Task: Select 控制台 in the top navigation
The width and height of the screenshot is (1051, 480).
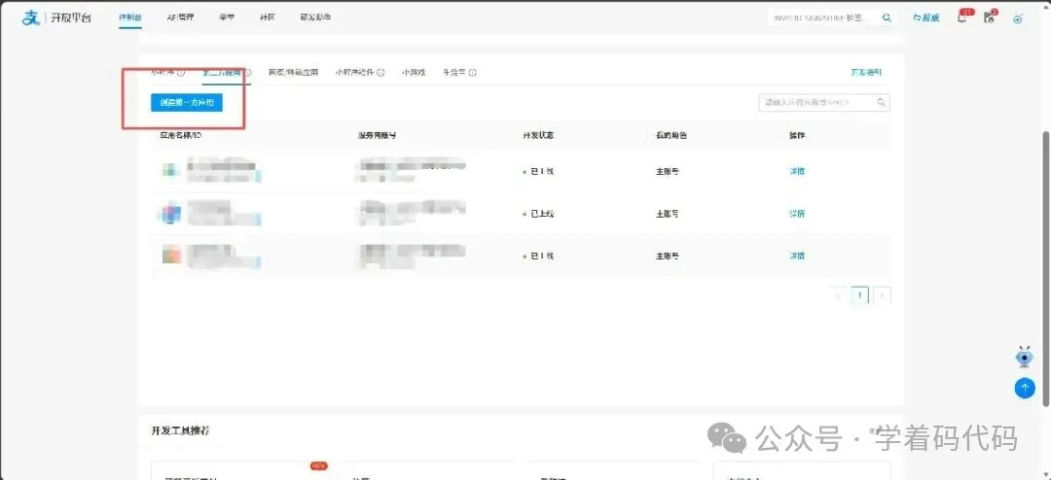Action: tap(129, 17)
